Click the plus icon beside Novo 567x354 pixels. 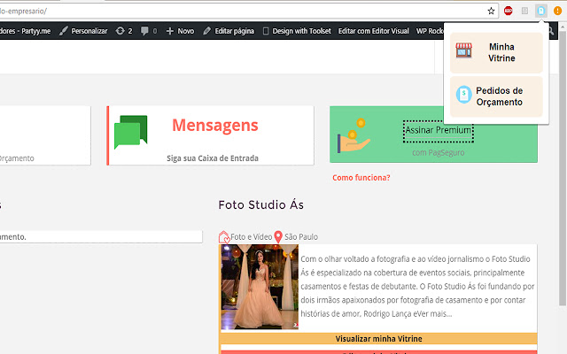(x=169, y=31)
